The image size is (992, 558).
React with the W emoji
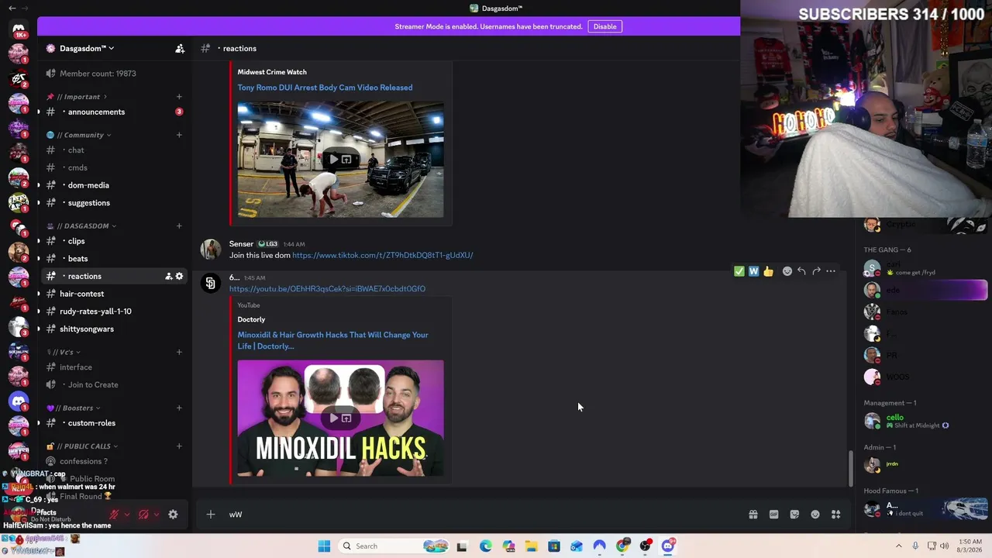pyautogui.click(x=753, y=271)
